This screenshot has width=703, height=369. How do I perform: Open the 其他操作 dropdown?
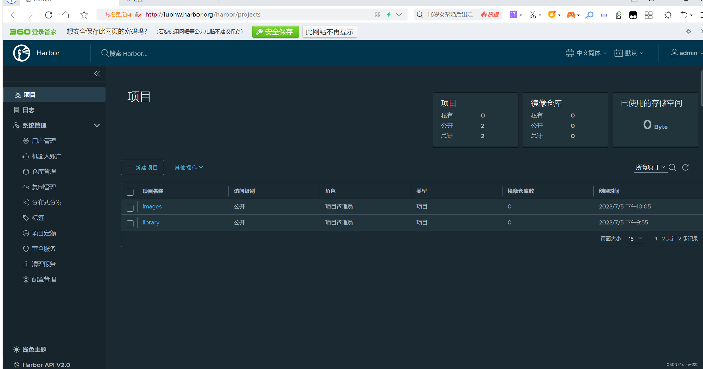tap(189, 167)
